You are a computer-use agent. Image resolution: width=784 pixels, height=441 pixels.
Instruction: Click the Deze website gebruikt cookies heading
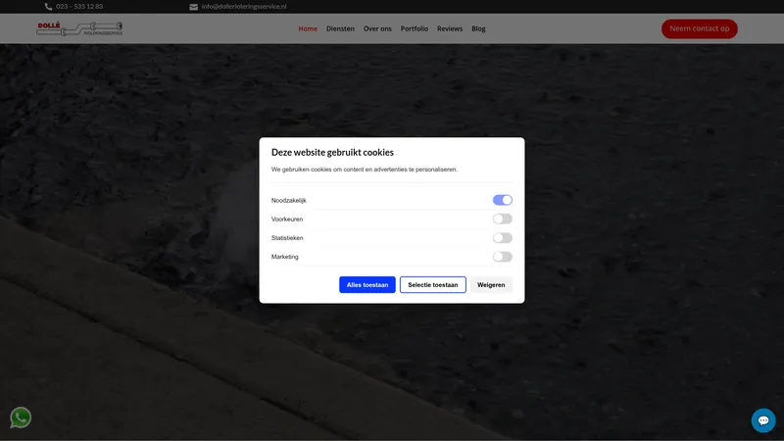332,153
